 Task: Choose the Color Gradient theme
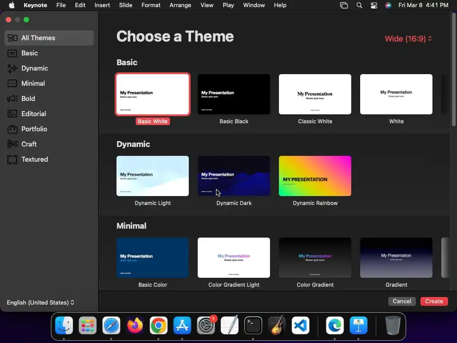click(x=315, y=258)
